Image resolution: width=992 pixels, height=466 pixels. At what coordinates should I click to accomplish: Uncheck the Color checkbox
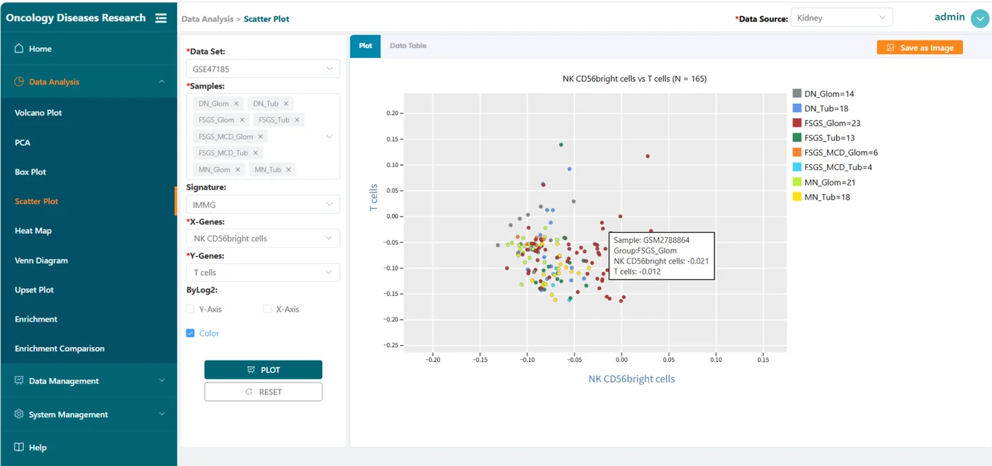point(190,333)
